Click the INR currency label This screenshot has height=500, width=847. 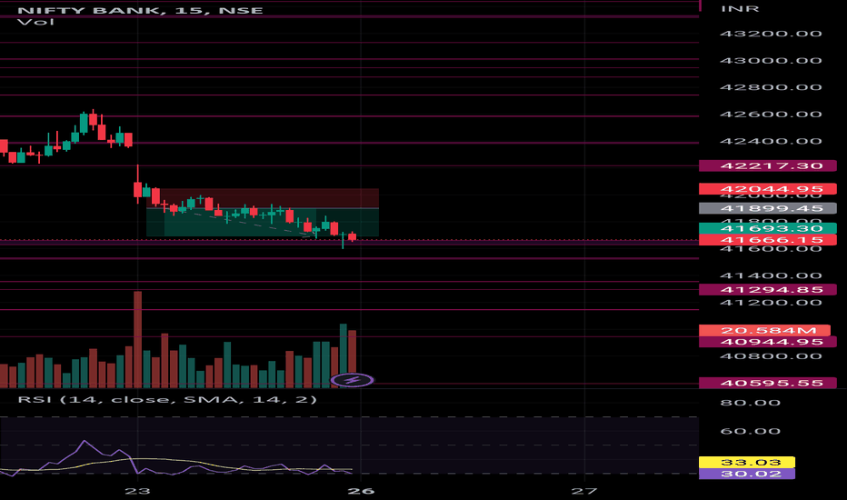tap(740, 9)
